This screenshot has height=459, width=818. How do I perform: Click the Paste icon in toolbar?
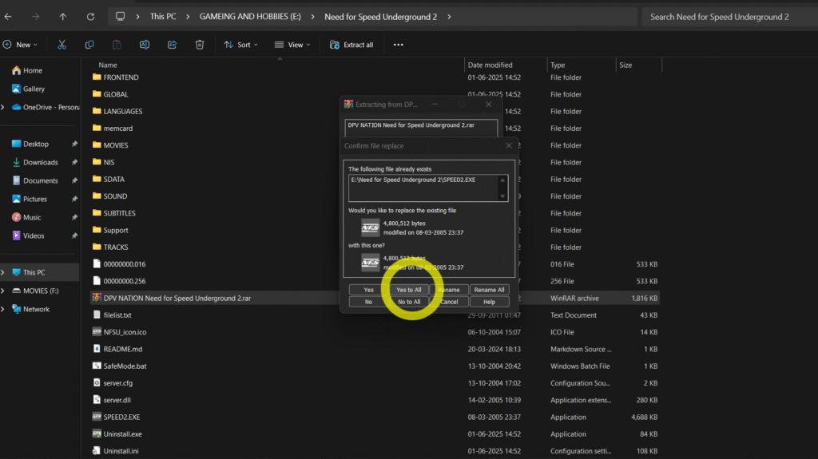point(117,45)
